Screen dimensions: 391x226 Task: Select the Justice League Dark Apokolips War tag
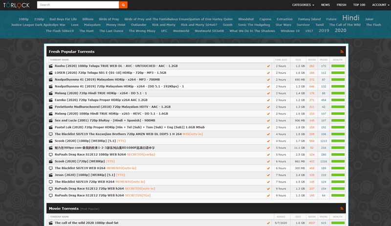coord(38,24)
